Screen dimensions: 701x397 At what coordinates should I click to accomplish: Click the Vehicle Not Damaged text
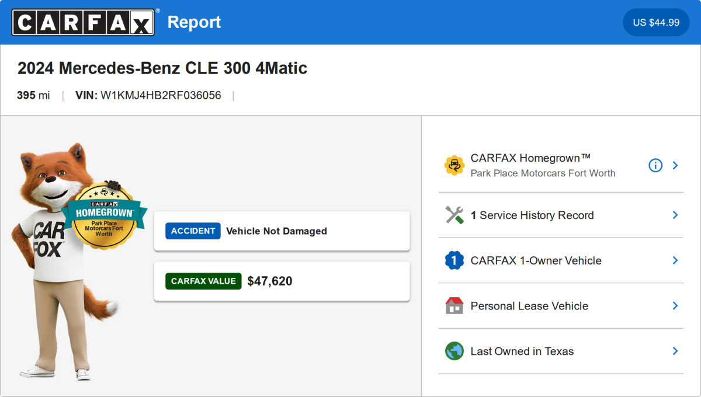(276, 231)
